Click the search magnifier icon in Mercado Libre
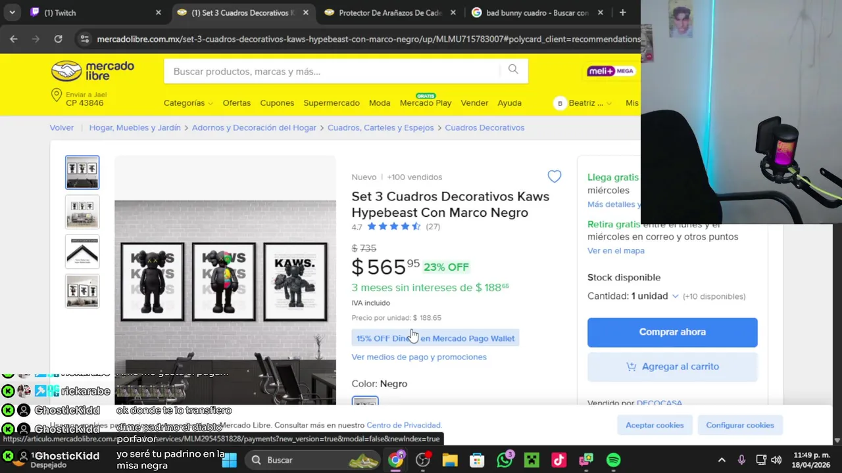 [x=513, y=70]
